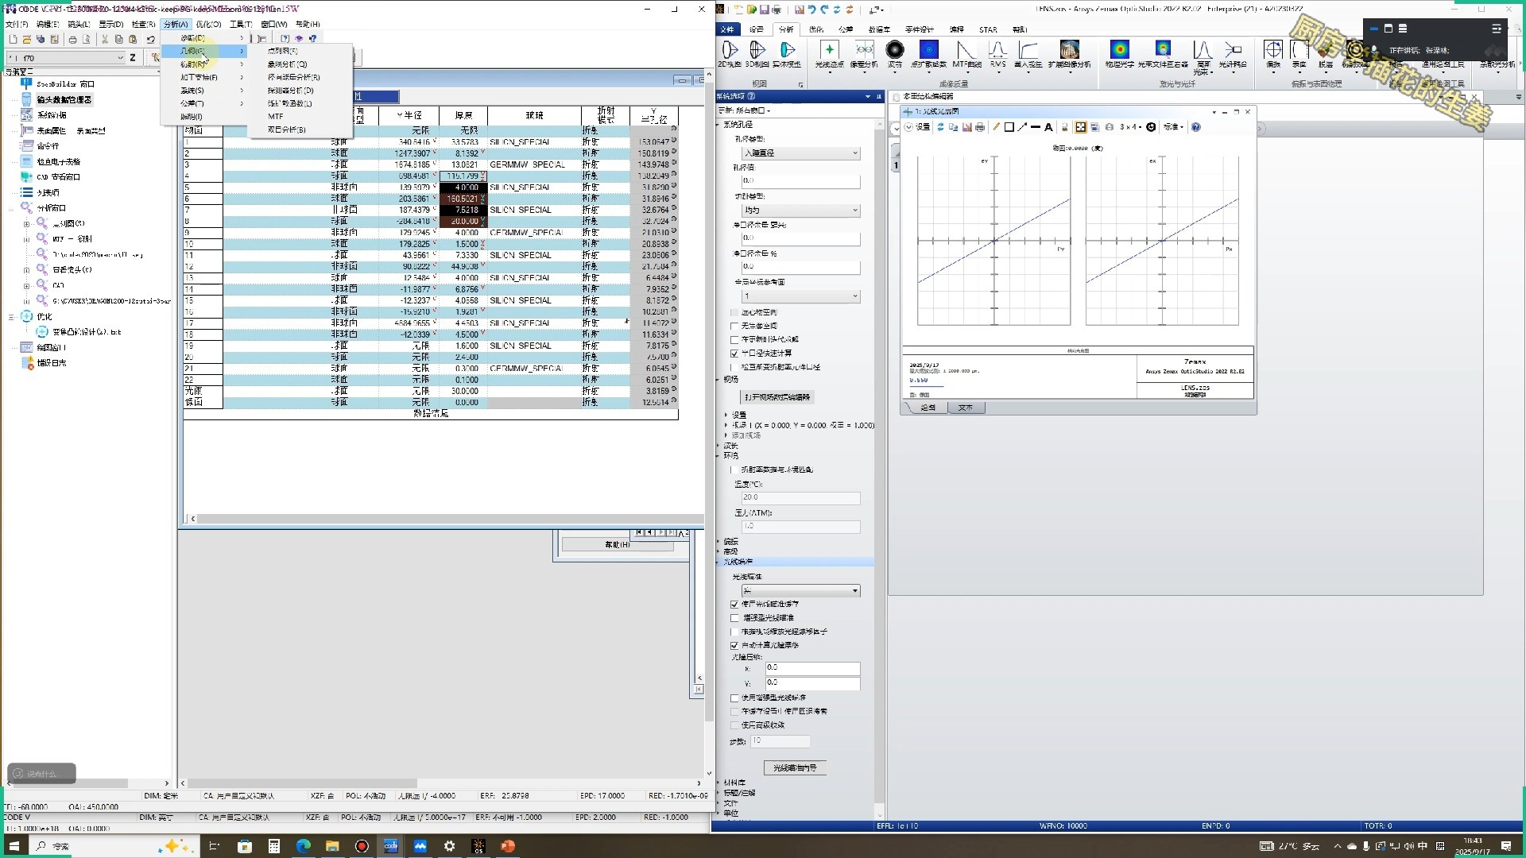
Task: Expand the 材料库 section
Action: pos(734,783)
